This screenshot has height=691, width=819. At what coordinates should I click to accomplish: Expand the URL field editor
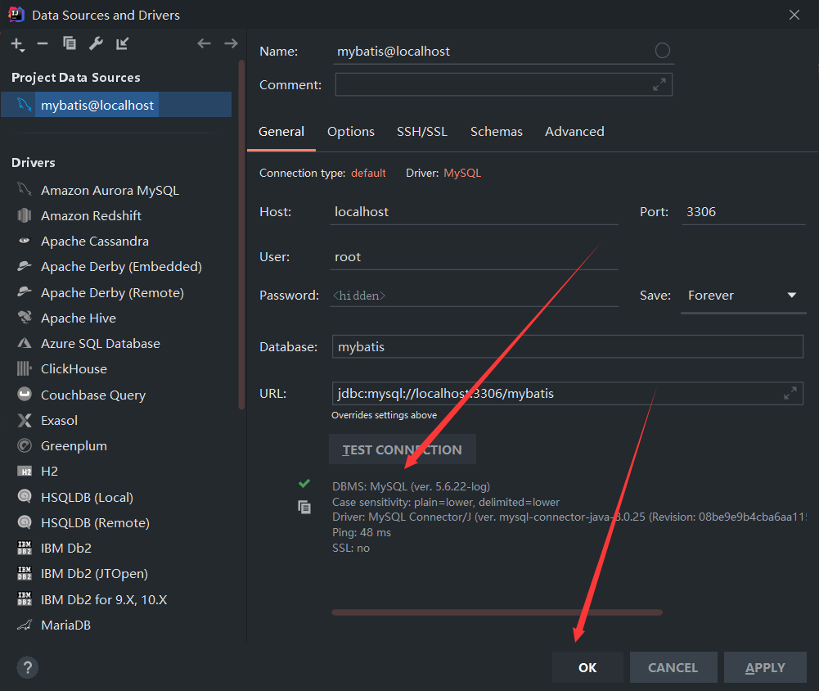coord(790,393)
